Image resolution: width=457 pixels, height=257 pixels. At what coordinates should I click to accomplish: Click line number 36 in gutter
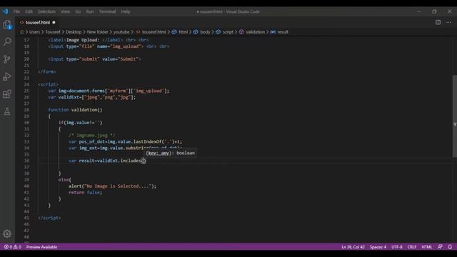click(26, 161)
